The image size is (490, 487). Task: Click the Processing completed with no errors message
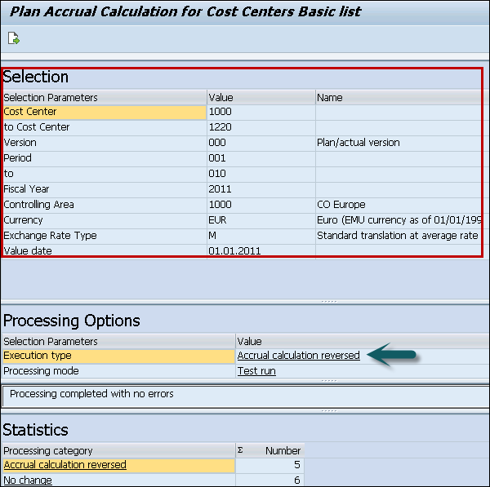coord(91,394)
